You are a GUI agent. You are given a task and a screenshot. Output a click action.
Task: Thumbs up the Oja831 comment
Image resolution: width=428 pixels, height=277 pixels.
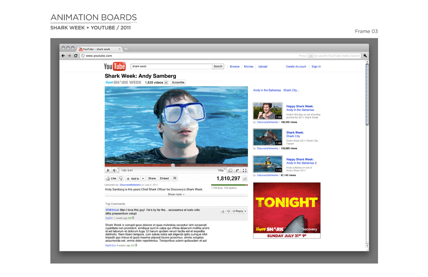click(223, 211)
